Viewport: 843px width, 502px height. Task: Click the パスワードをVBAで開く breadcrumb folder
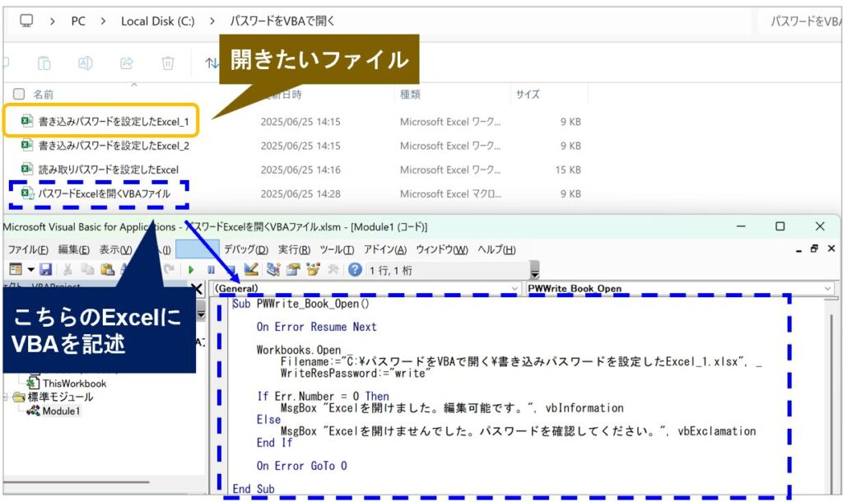pyautogui.click(x=282, y=21)
